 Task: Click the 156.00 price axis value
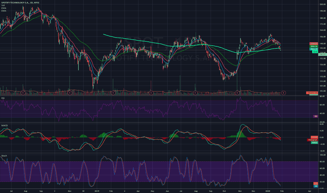tap(323, 37)
